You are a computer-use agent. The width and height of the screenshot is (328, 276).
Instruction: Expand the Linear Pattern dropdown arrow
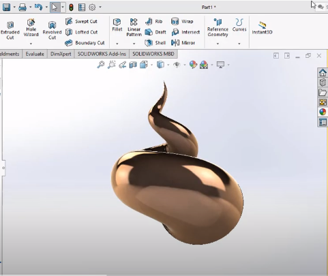pos(134,44)
